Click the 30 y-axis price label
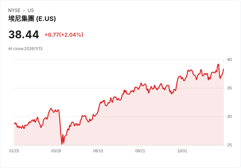241x168 pixels. click(x=229, y=117)
